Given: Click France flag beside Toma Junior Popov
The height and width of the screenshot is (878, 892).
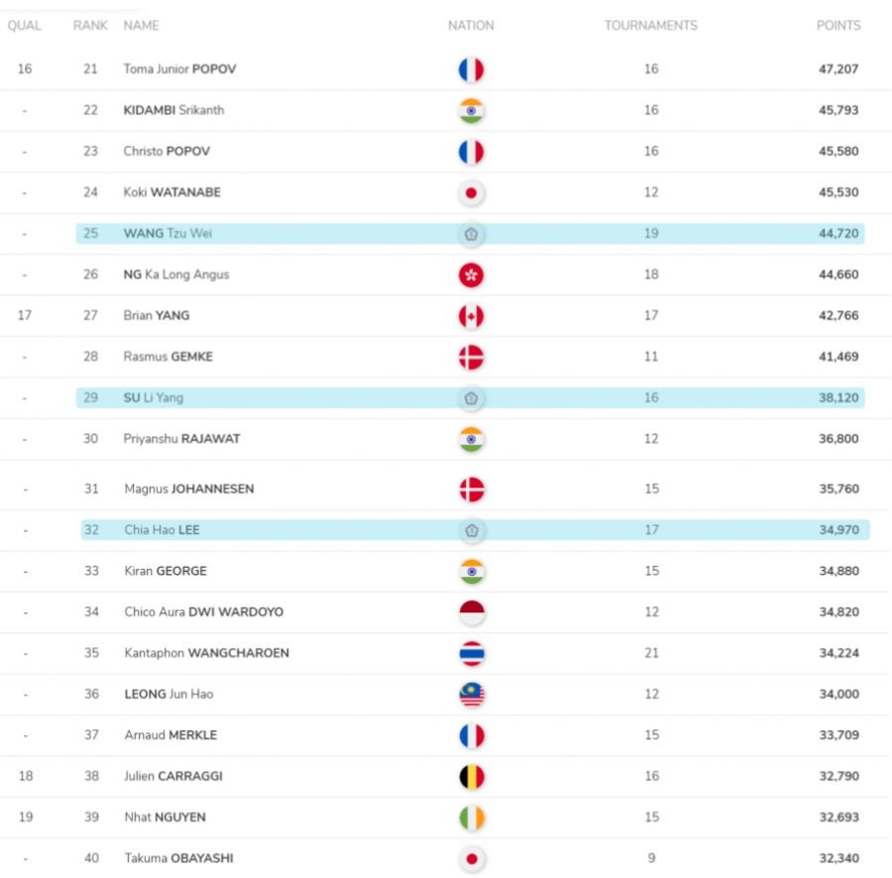Looking at the screenshot, I should point(471,69).
